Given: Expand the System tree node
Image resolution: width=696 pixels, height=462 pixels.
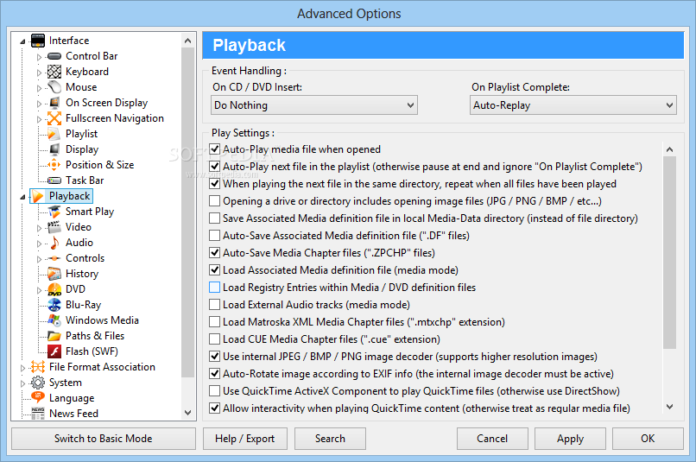Looking at the screenshot, I should click(22, 383).
